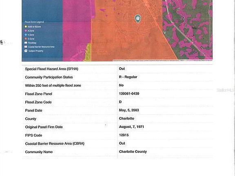235x176 pixels.
Task: Click the 'Flood Zone Code' label
Action: coord(38,102)
